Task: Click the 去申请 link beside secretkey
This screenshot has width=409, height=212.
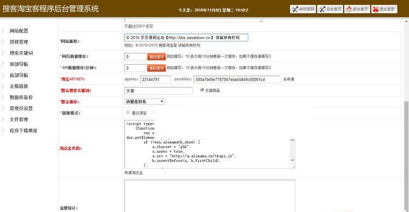Action: point(288,79)
